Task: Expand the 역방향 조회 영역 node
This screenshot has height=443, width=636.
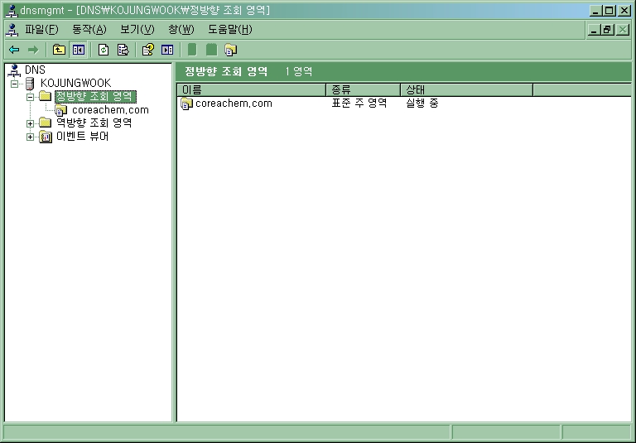Action: point(30,123)
